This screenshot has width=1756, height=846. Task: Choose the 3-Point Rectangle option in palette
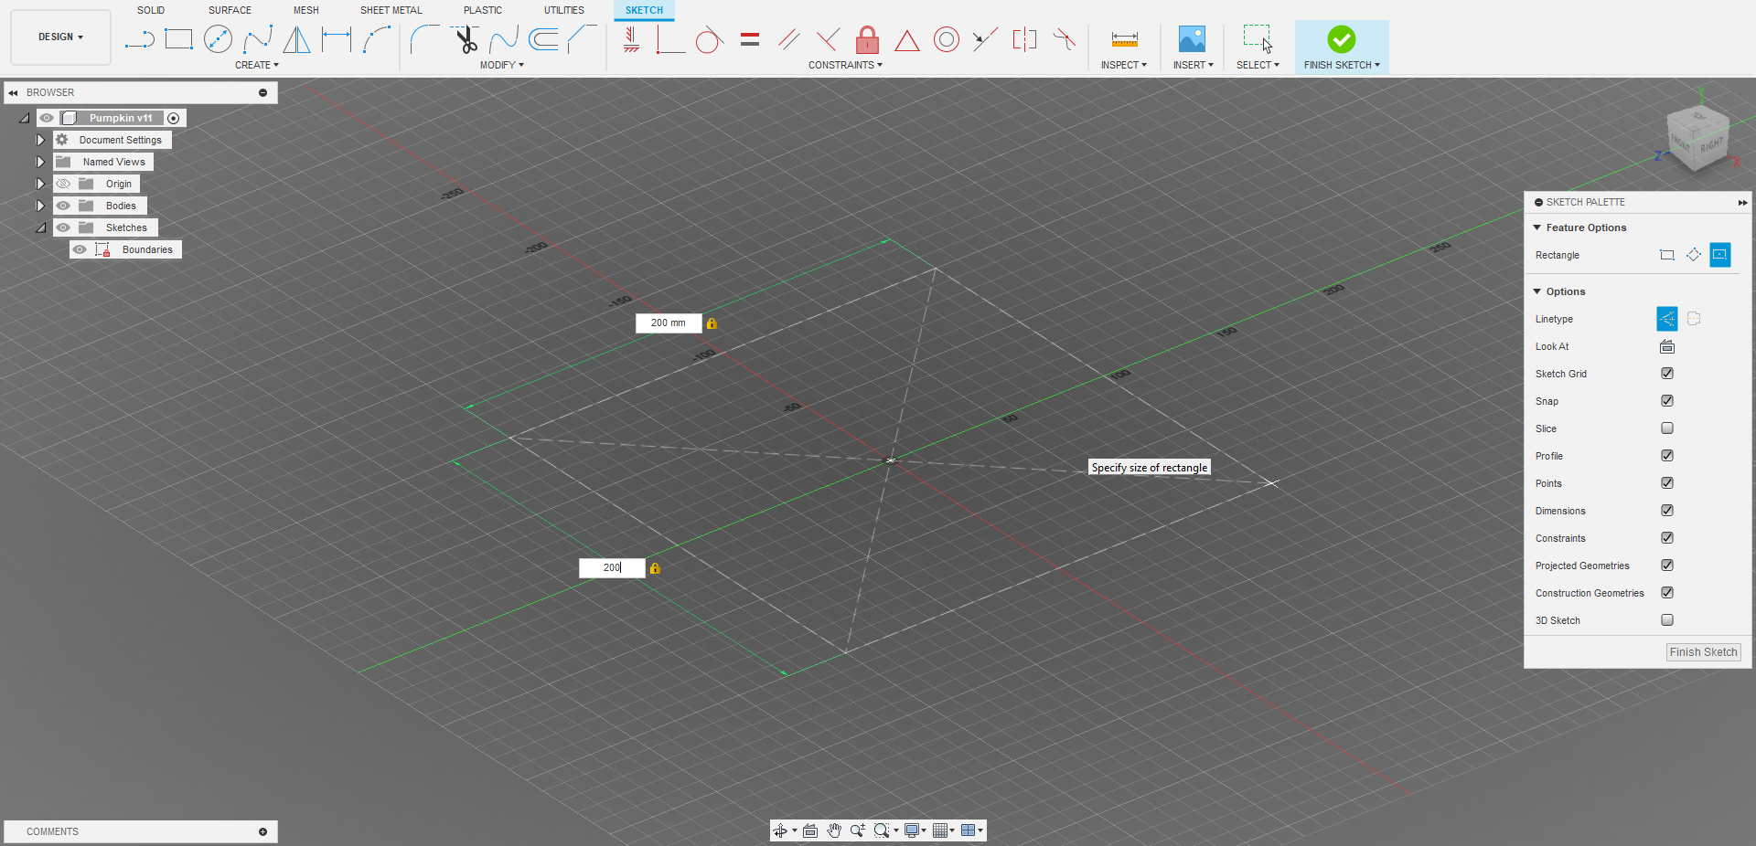pyautogui.click(x=1694, y=255)
